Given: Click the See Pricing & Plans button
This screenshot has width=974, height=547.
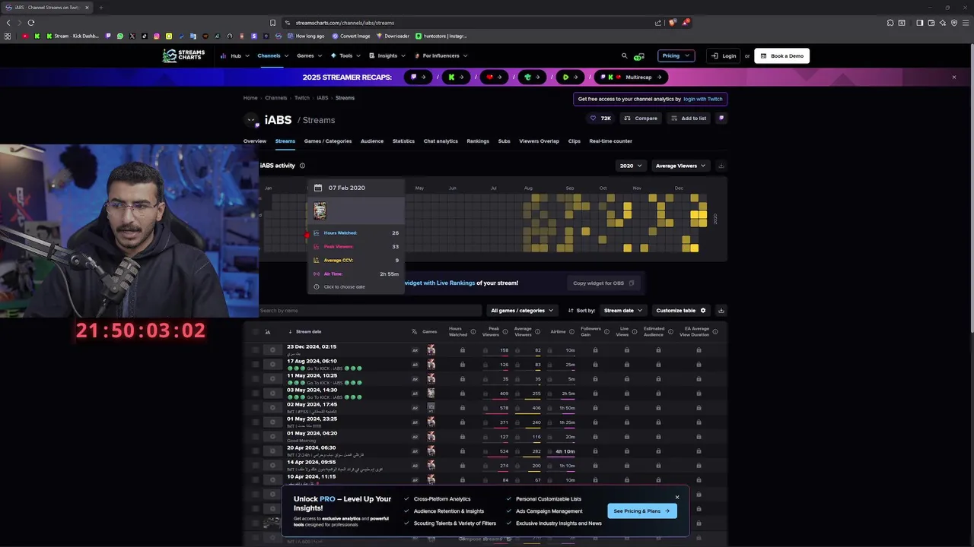Looking at the screenshot, I should (641, 511).
